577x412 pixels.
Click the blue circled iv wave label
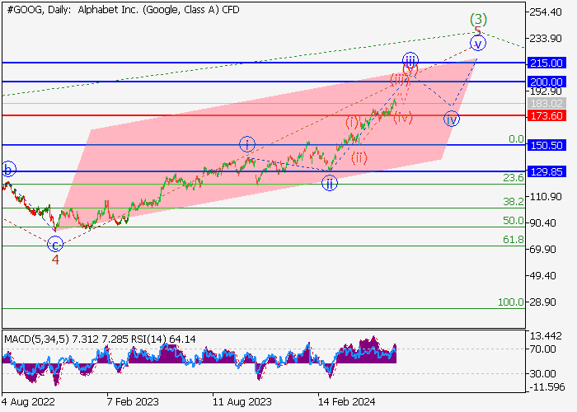click(452, 119)
